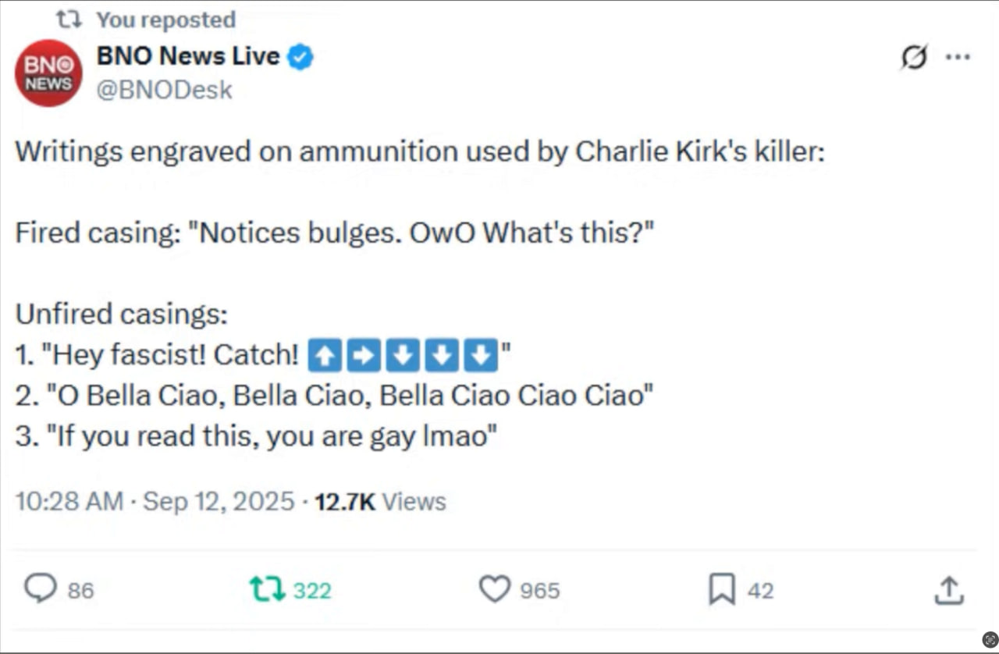View the 12.7K Views analytics
The image size is (999, 654).
[380, 501]
